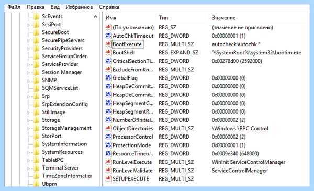Open the Избранное menu
Viewport: 314px width, 191px height.
[x=79, y=7]
